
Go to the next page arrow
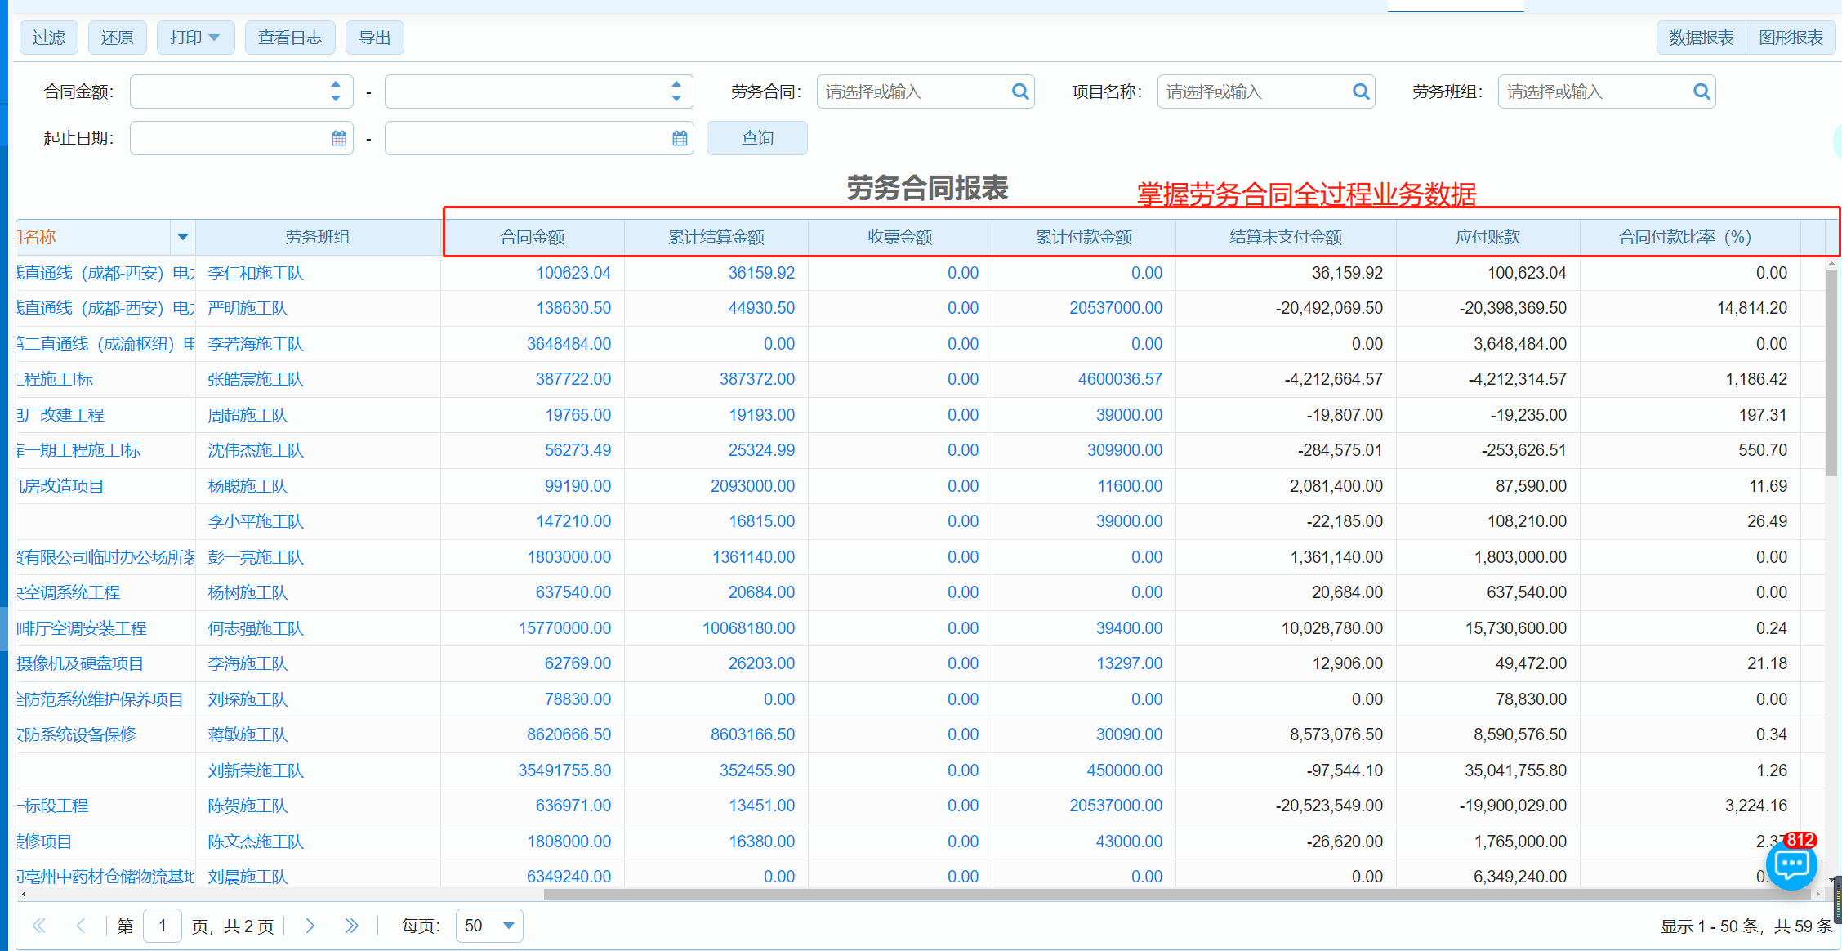[310, 926]
